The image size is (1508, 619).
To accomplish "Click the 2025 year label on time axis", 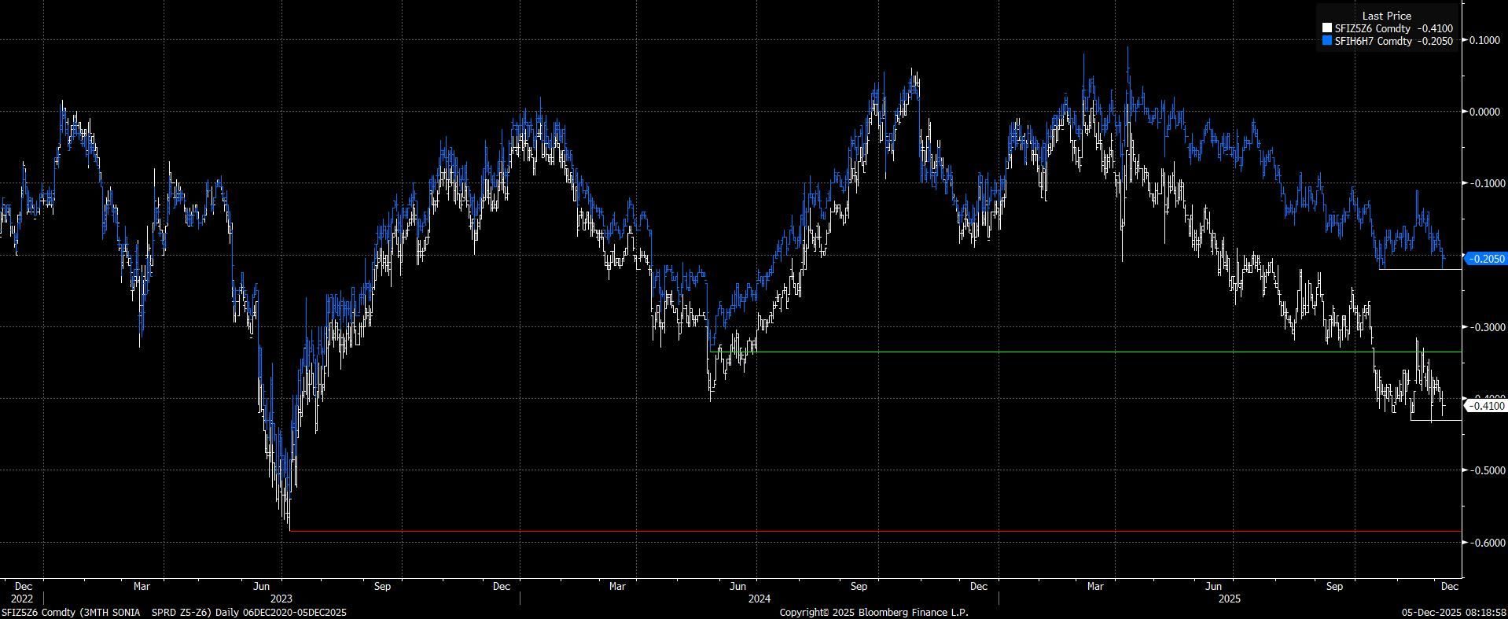I will click(1229, 599).
